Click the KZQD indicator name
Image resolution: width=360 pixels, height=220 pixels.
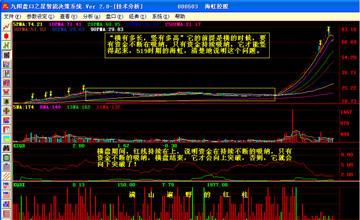[x=19, y=146]
